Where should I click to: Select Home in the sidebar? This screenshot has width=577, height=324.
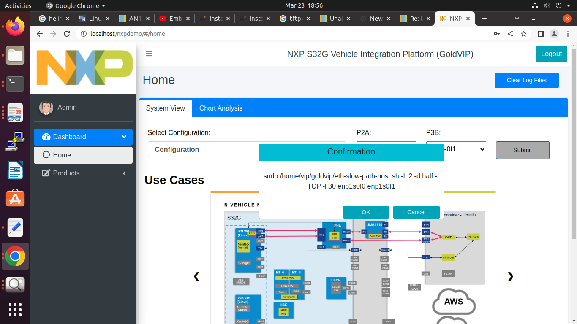pos(83,155)
